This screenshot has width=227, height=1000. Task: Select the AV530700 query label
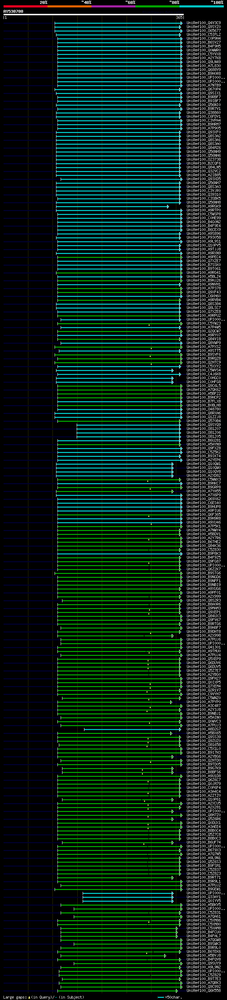tap(13, 12)
